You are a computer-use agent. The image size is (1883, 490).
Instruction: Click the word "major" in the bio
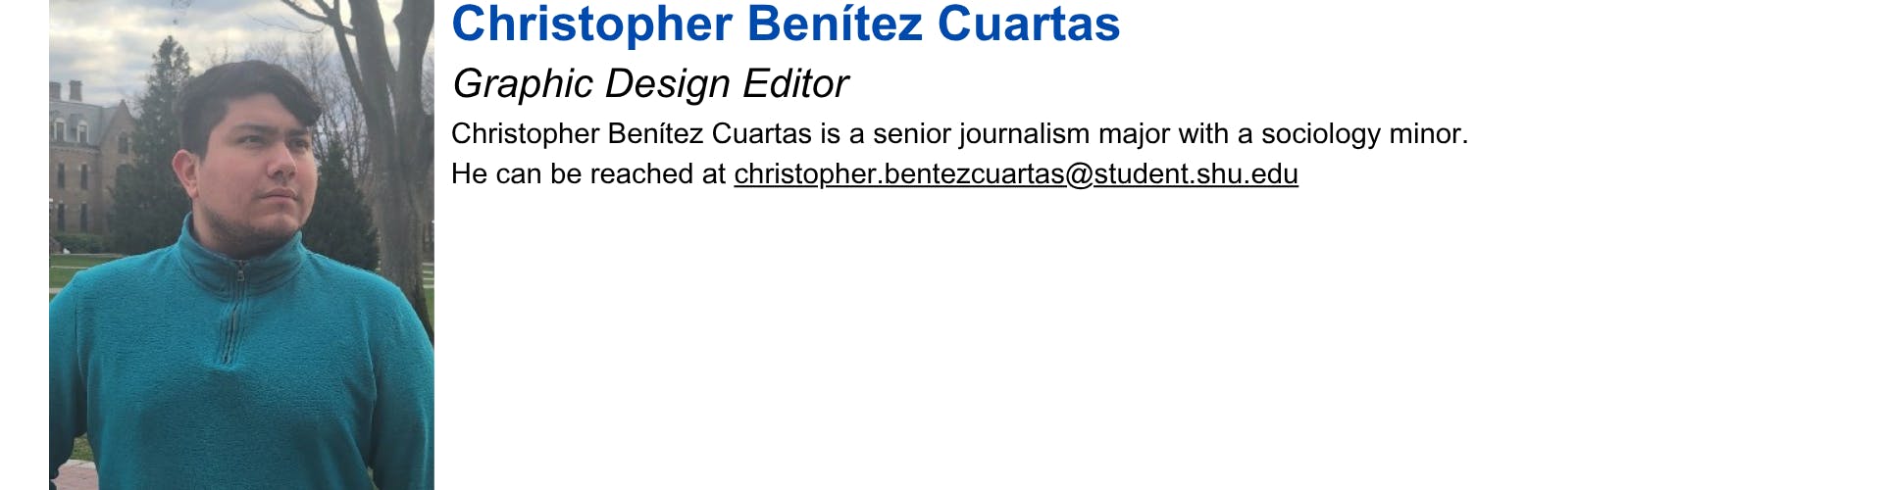tap(1134, 134)
